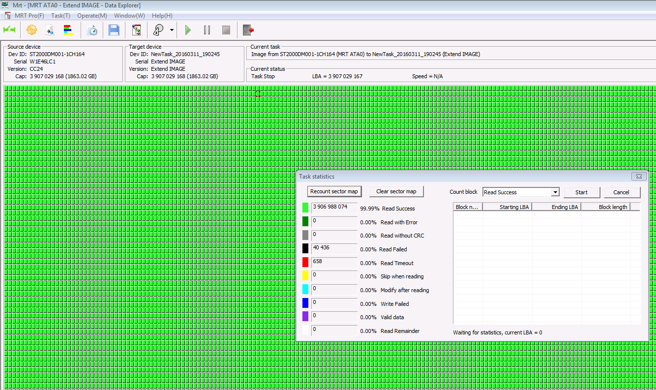Open the orange gear settings icon

coord(31,30)
